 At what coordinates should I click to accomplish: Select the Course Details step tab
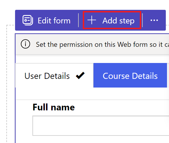[130, 75]
